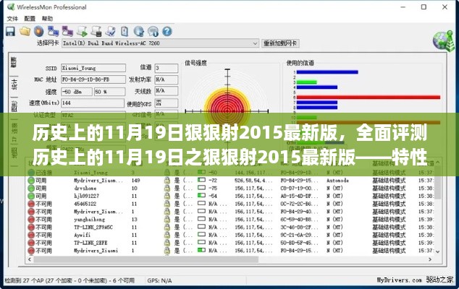This screenshot has width=459, height=289.
Task: Switch to the 图形 vertical tab
Action: click(x=14, y=106)
